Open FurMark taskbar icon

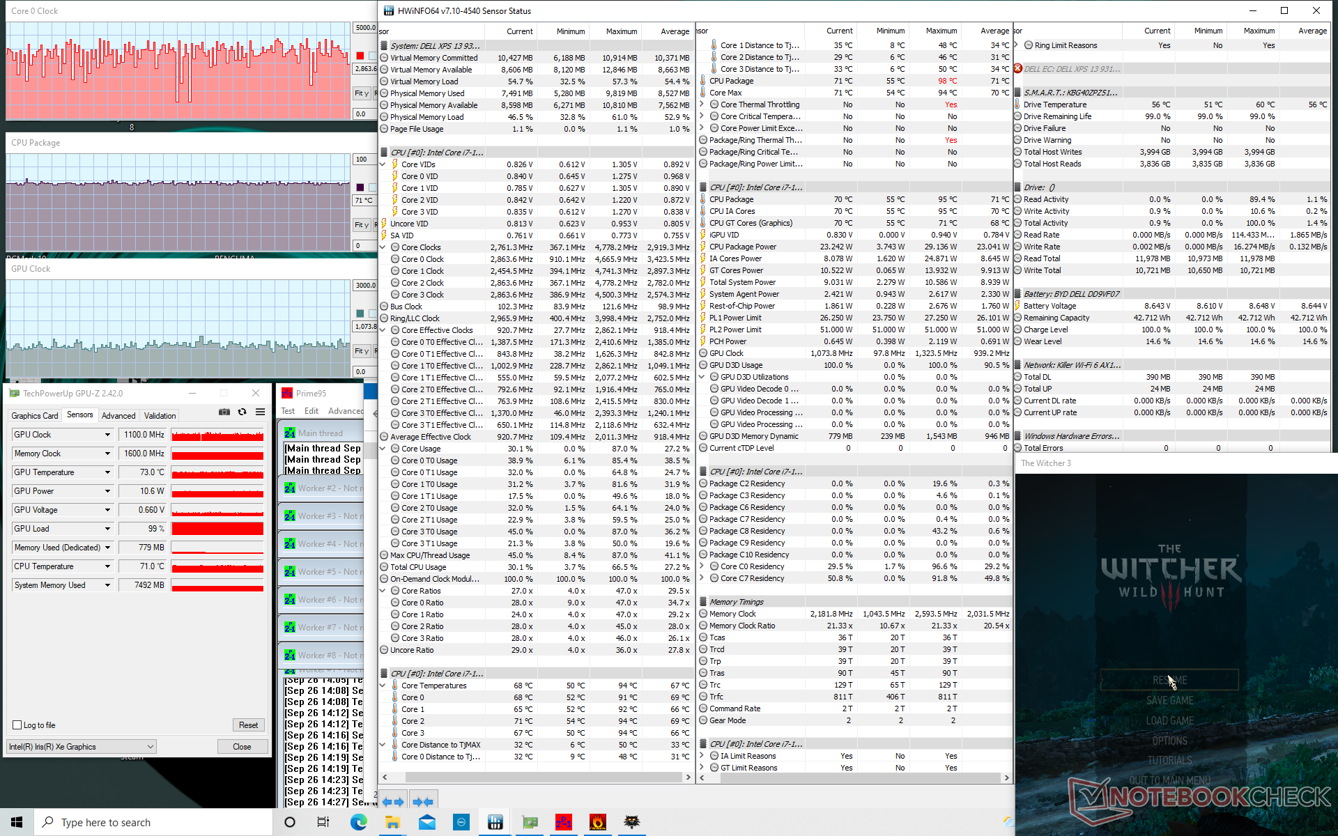tap(597, 822)
